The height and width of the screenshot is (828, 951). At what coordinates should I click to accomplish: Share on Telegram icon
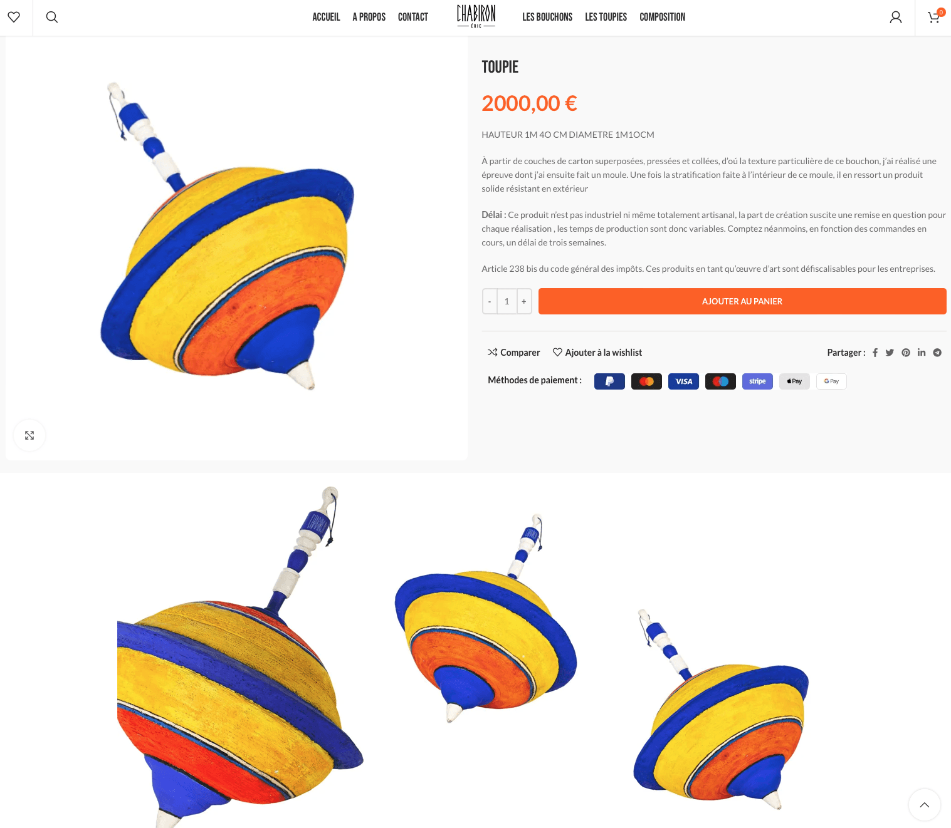pos(937,353)
